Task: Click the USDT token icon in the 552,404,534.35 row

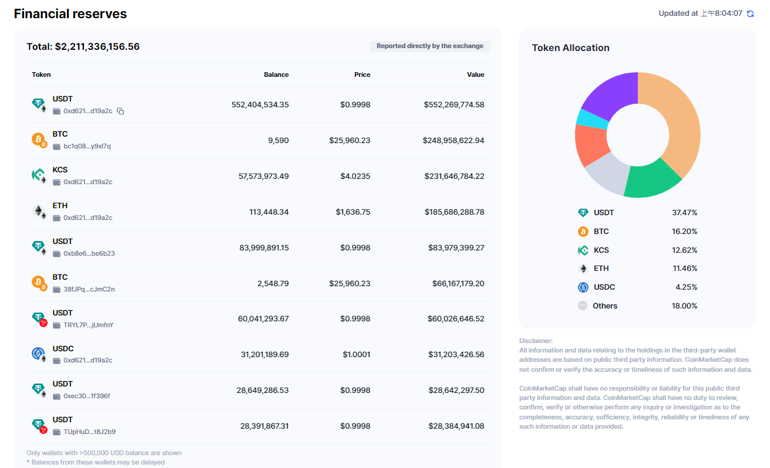Action: 39,105
